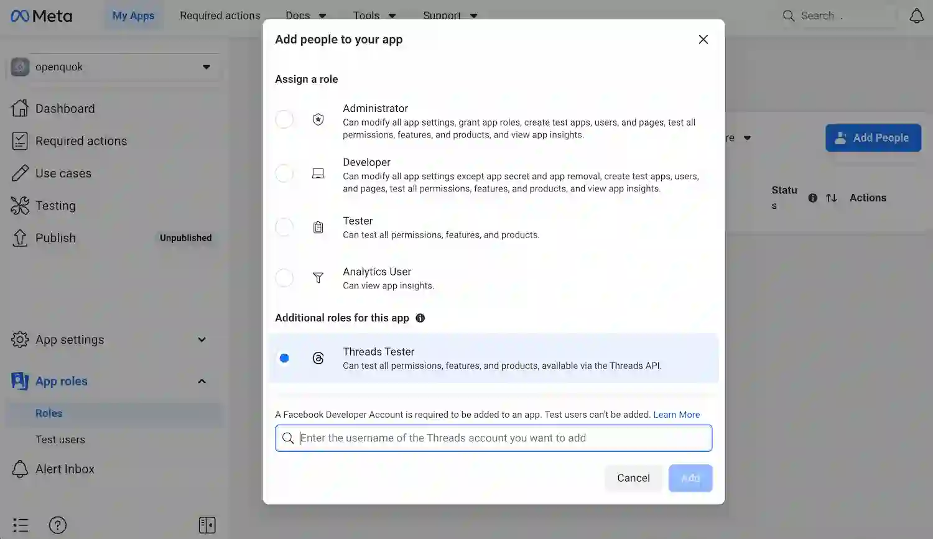Viewport: 933px width, 539px height.
Task: Click the Use cases pencil icon
Action: tap(20, 173)
